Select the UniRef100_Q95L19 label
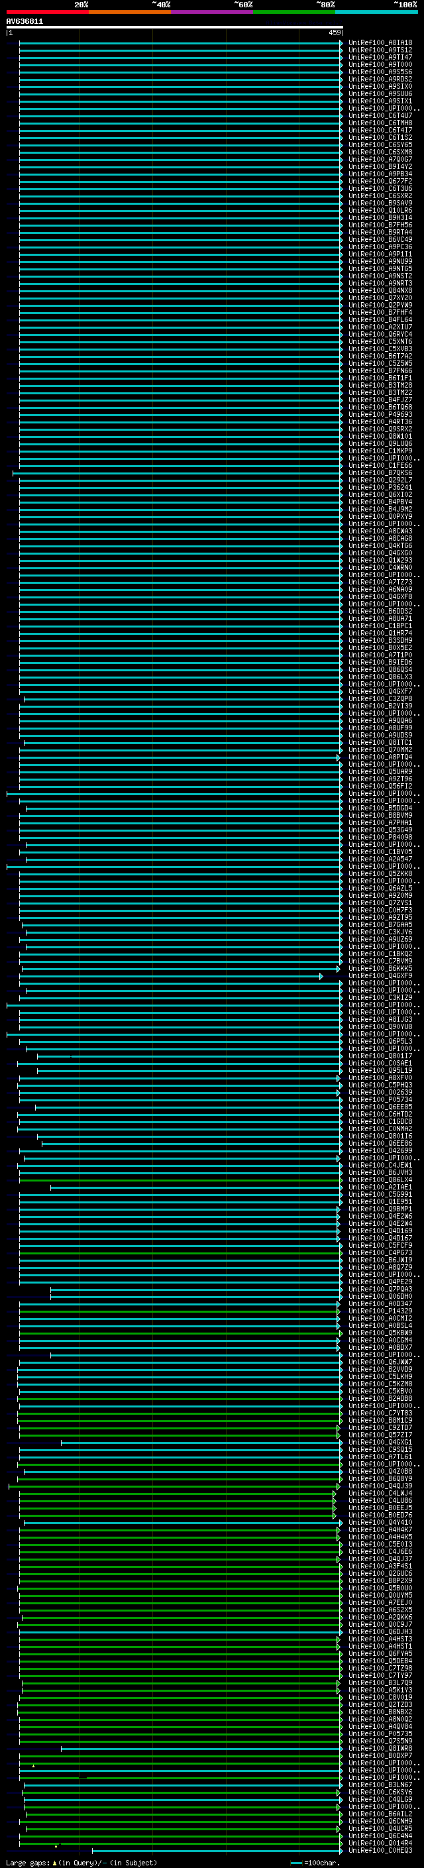 point(380,1070)
